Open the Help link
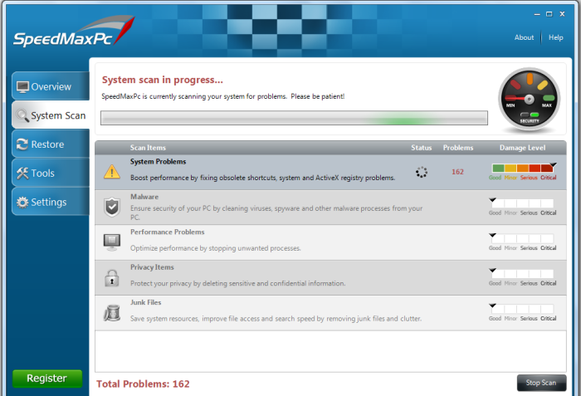 556,37
